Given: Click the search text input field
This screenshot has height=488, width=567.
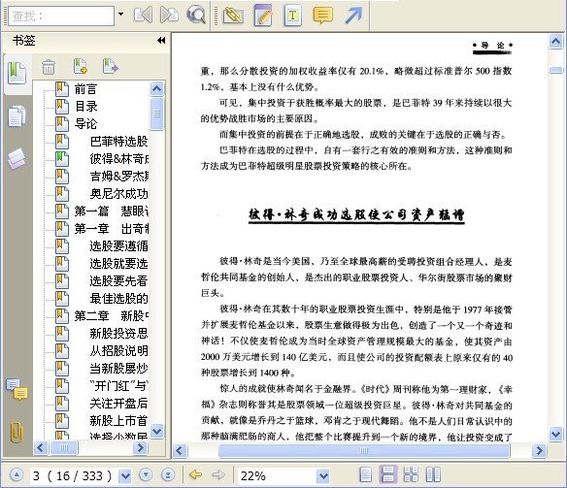Looking at the screenshot, I should coord(61,16).
